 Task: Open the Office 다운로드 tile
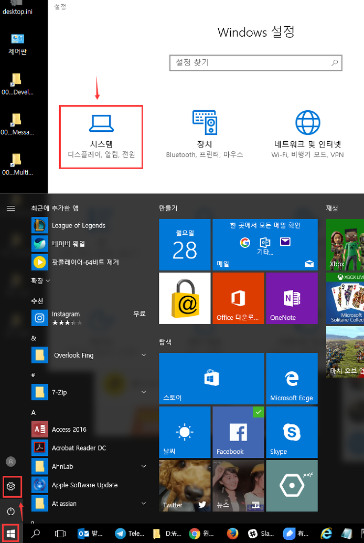pyautogui.click(x=238, y=298)
